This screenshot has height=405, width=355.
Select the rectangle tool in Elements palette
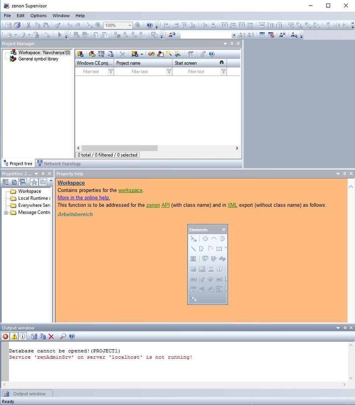point(219,249)
